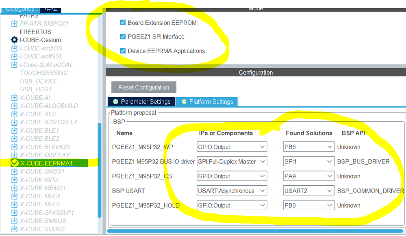Click download icon next to I-CUBE-embOS

click(14, 48)
